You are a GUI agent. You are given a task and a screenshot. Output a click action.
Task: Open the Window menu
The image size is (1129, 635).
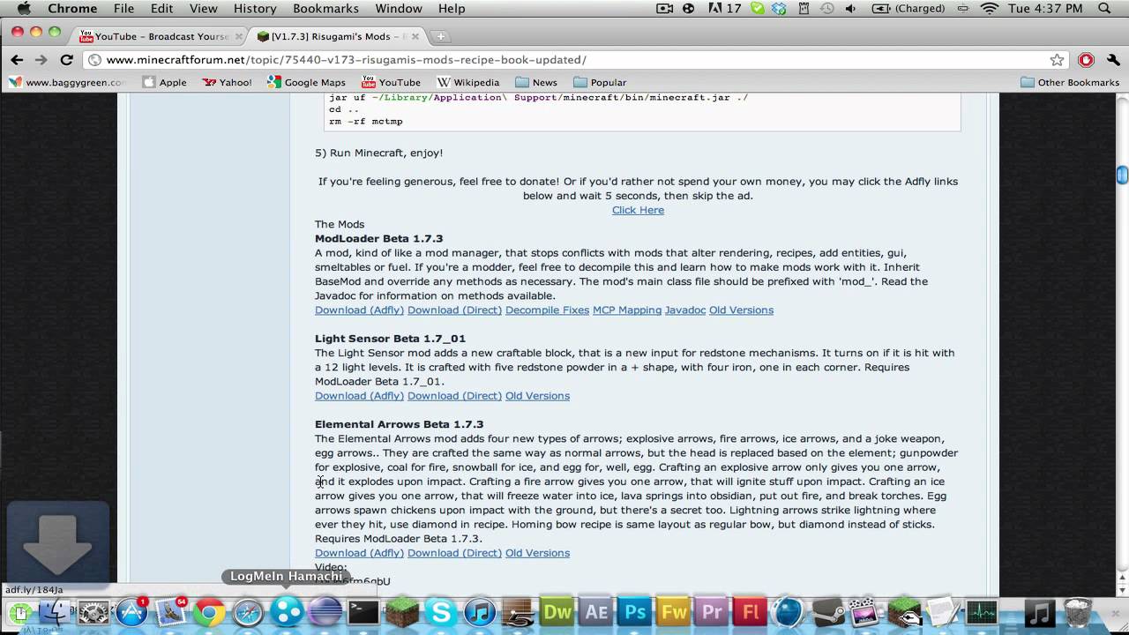click(399, 9)
